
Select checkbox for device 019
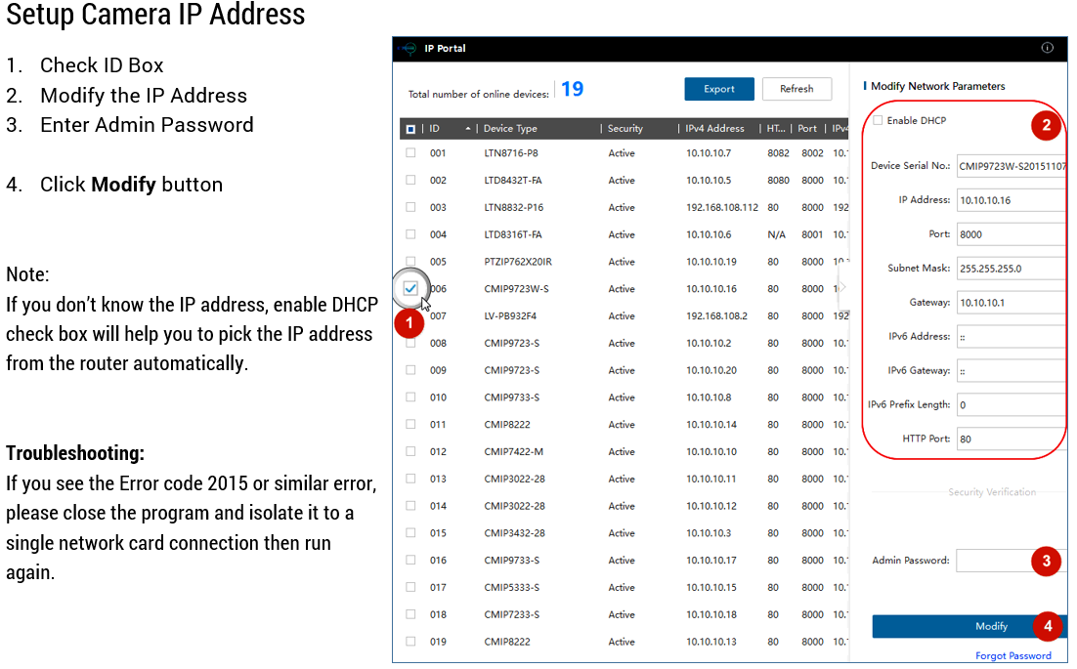[x=410, y=642]
